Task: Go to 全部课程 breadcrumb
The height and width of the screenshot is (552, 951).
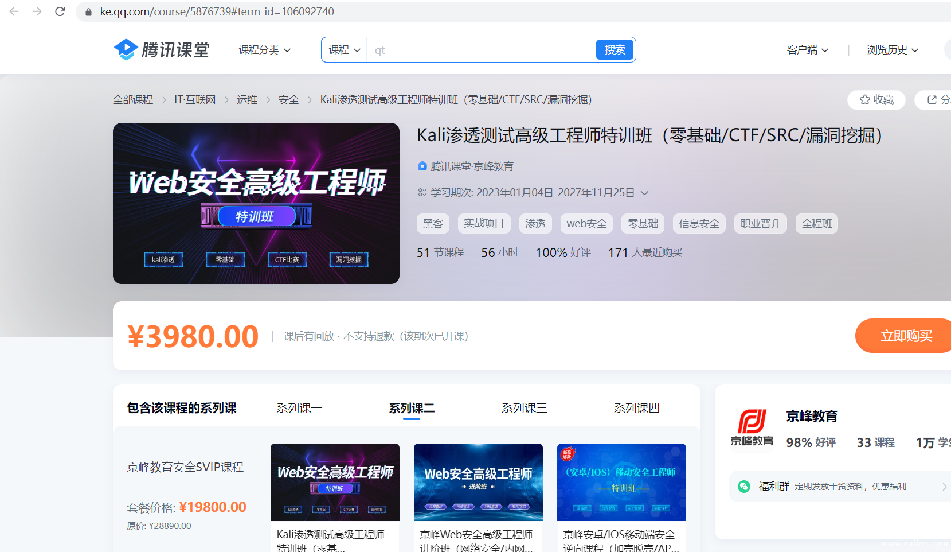Action: point(133,100)
